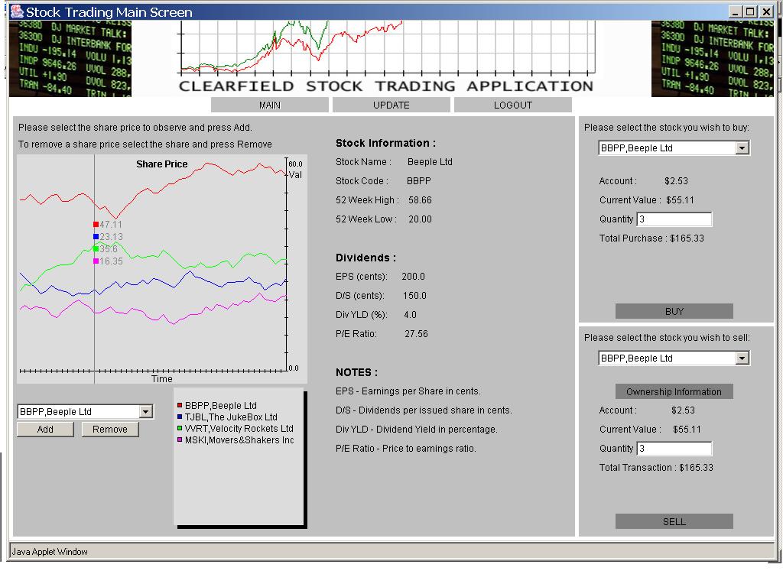Click the SELL button

coord(674,521)
